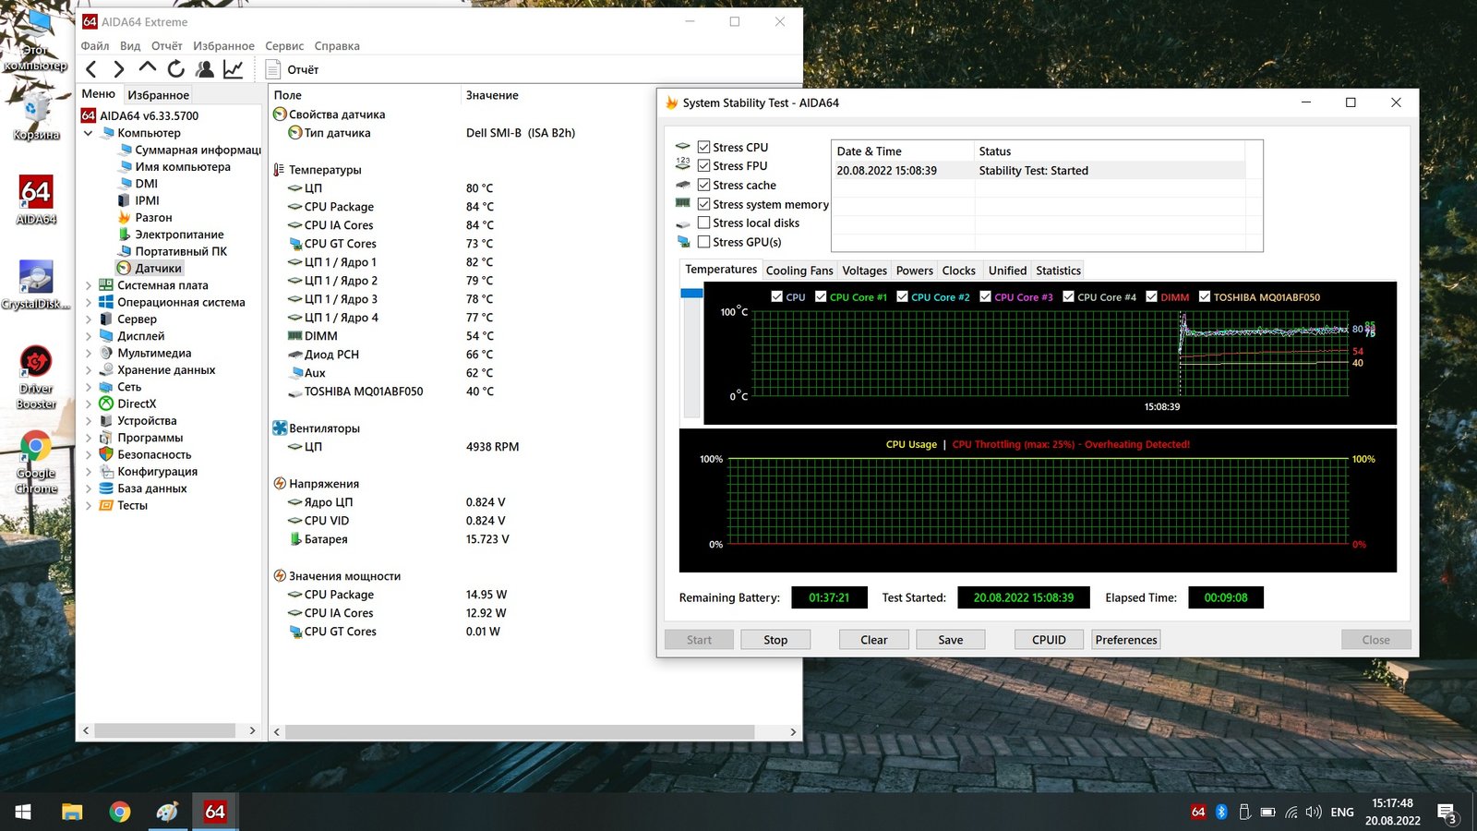
Task: Switch to Statistics tab
Action: (x=1058, y=271)
